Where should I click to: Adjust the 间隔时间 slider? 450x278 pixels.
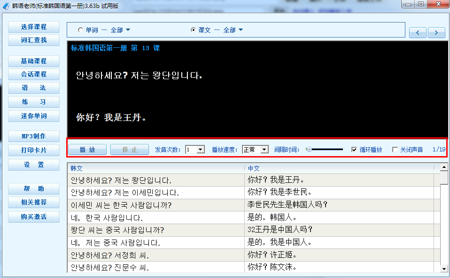[x=325, y=150]
